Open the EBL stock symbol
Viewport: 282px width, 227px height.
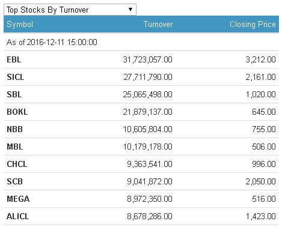tap(14, 59)
